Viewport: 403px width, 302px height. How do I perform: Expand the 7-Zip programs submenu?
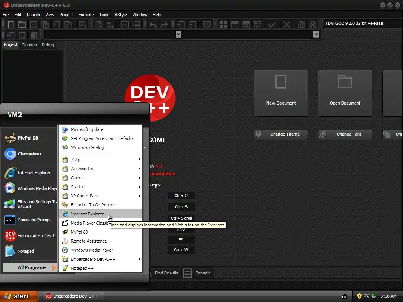coord(101,160)
